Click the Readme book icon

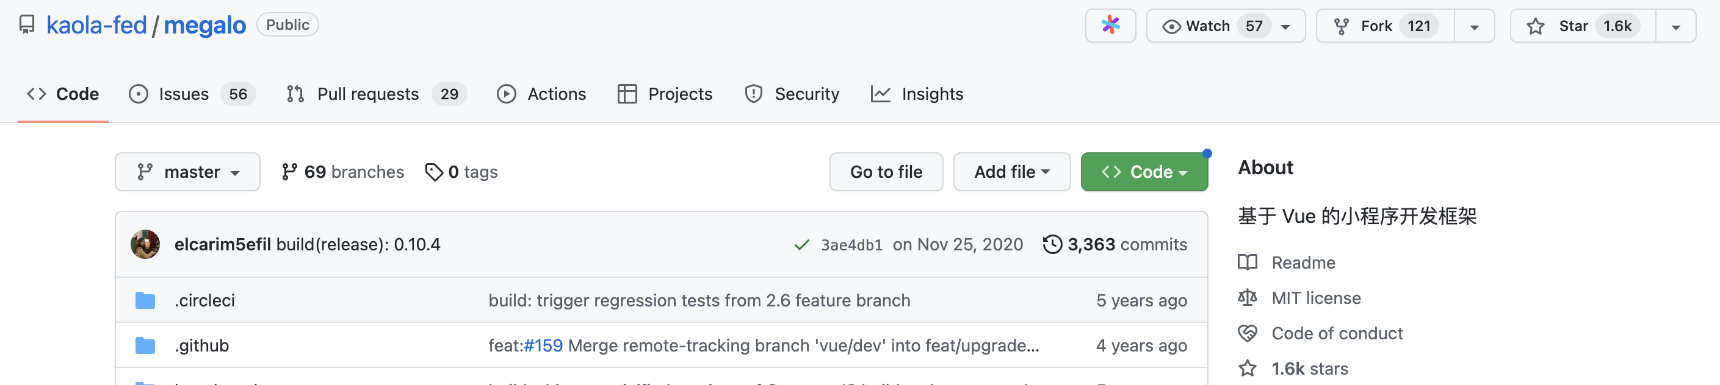(x=1247, y=263)
